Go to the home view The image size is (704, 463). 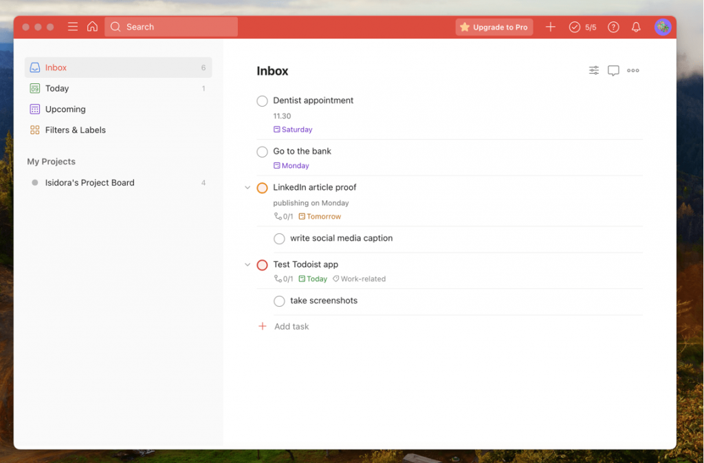point(93,27)
